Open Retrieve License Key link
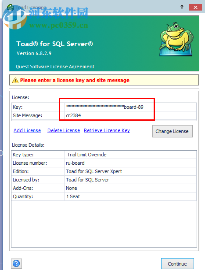 click(x=107, y=130)
